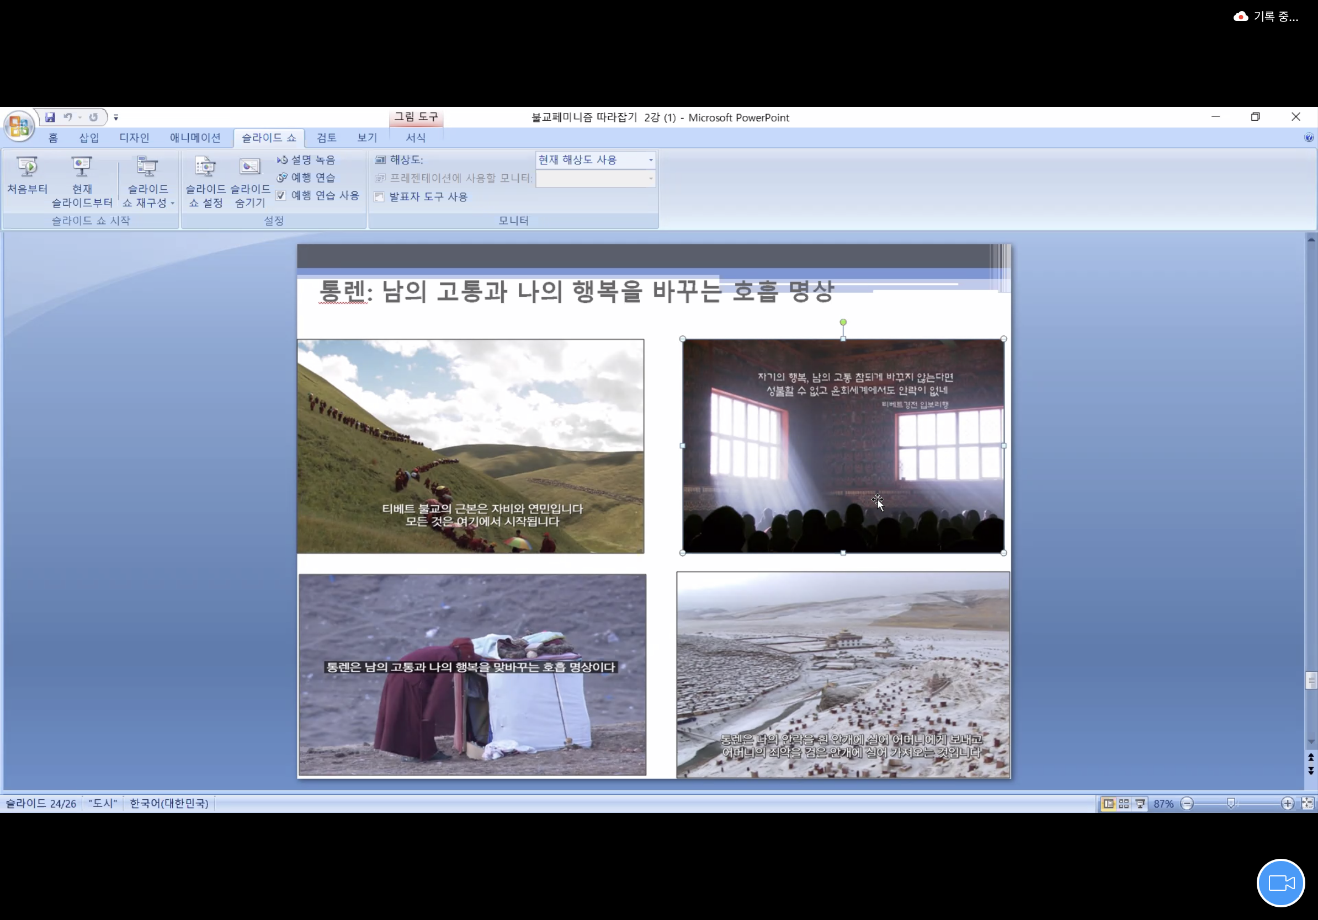
Task: Switch to Slide Sorter view in the status bar
Action: (x=1124, y=804)
